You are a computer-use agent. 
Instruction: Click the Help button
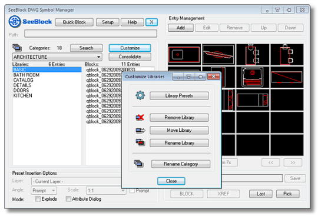coord(132,22)
